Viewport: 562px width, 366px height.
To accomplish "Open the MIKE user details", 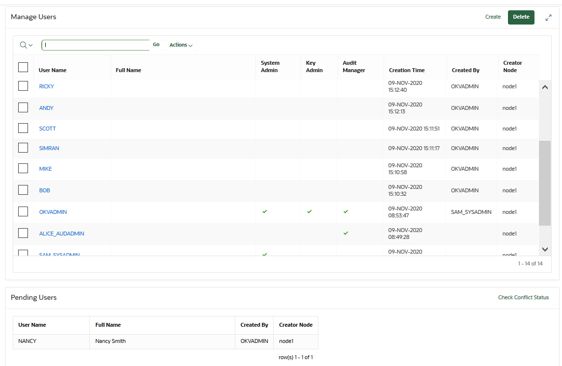I will pyautogui.click(x=45, y=168).
